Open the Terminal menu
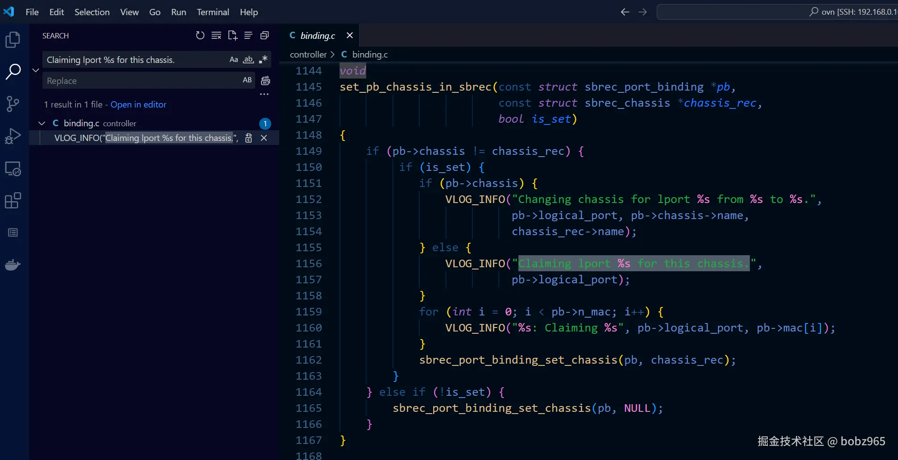Image resolution: width=898 pixels, height=460 pixels. [x=213, y=12]
